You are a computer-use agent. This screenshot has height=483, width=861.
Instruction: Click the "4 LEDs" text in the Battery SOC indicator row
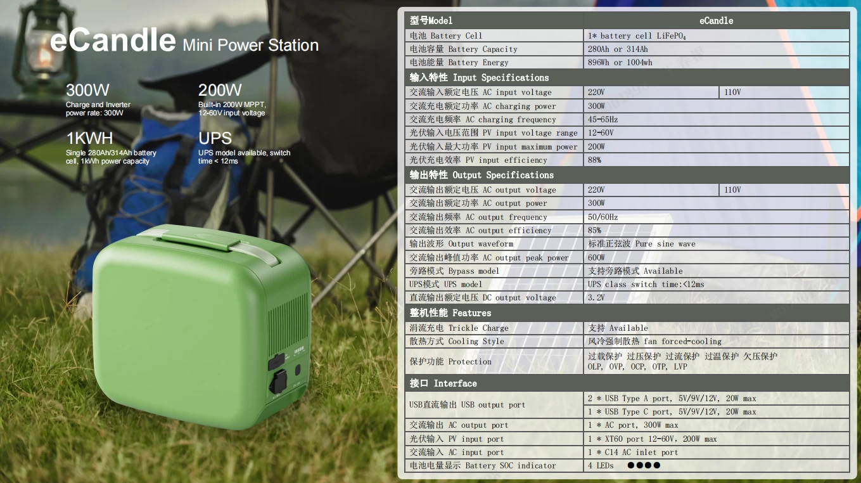601,465
